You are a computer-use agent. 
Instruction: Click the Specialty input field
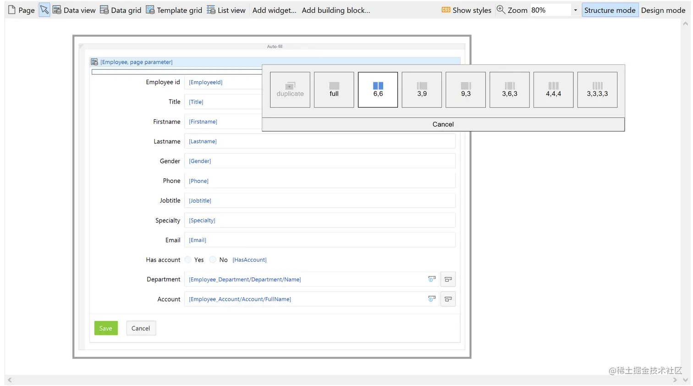320,220
